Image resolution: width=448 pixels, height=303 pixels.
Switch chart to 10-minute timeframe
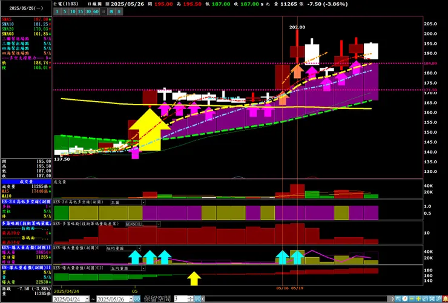click(73, 11)
